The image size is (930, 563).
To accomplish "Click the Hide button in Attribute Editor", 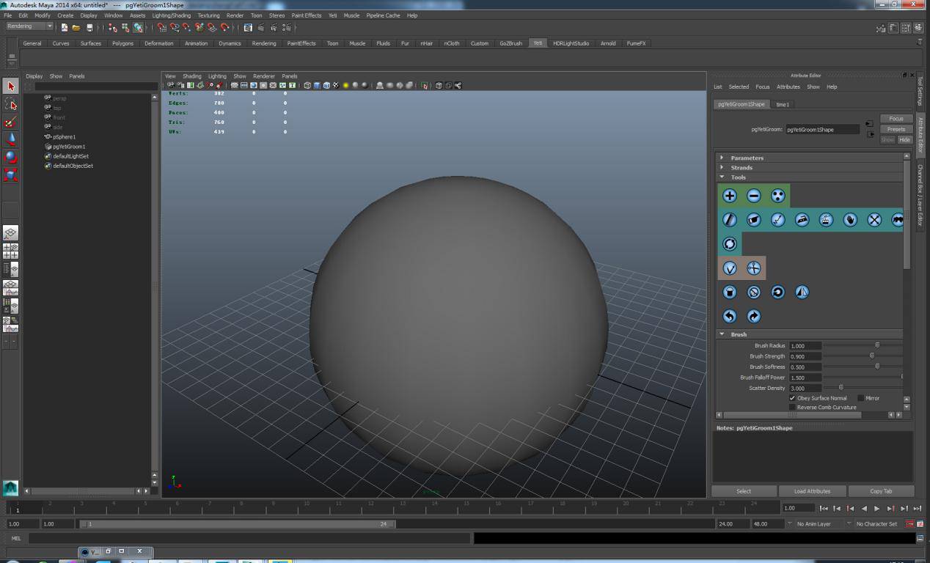I will coord(904,139).
